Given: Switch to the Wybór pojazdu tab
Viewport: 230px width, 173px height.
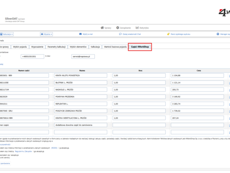Looking at the screenshot, I should [20, 47].
